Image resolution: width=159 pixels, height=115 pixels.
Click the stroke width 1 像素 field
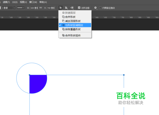point(7,8)
